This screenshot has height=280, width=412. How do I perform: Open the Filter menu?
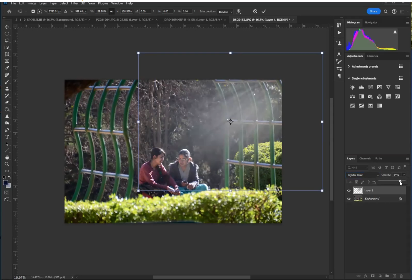click(74, 3)
